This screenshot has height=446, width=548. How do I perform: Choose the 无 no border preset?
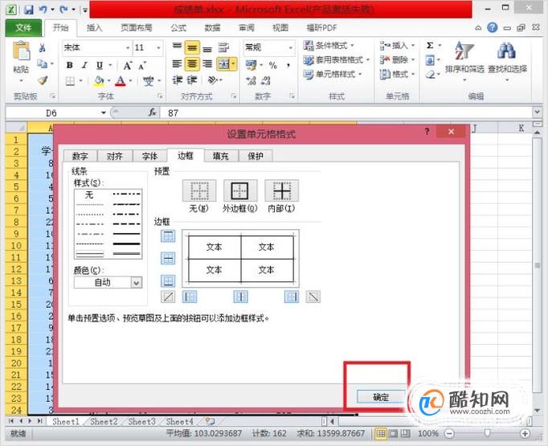(198, 190)
